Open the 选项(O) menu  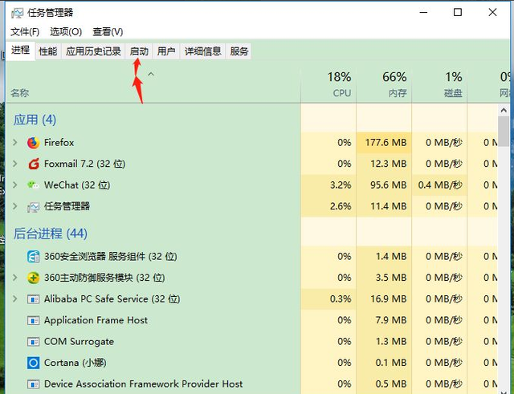coord(66,32)
